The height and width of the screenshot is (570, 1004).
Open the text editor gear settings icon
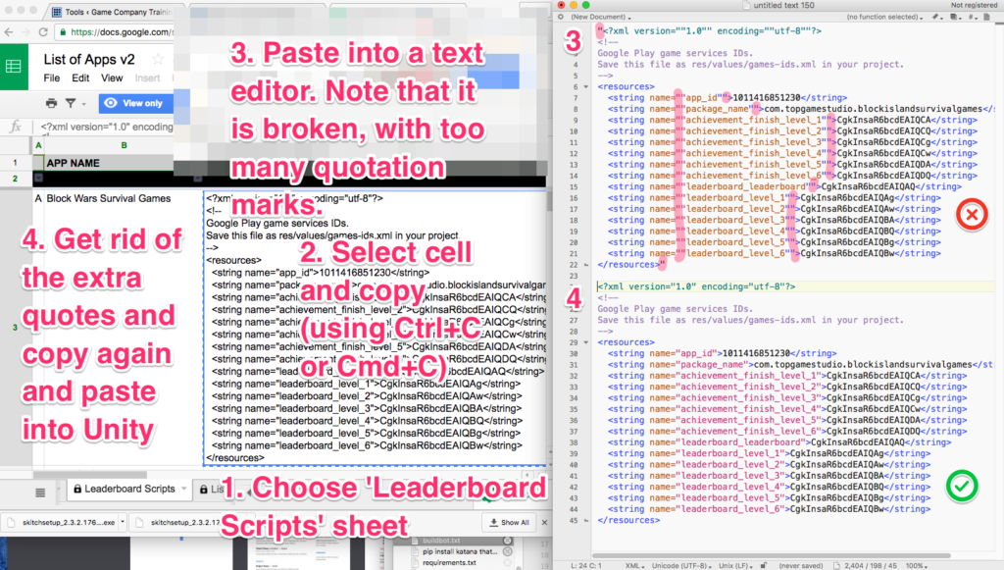[x=561, y=17]
